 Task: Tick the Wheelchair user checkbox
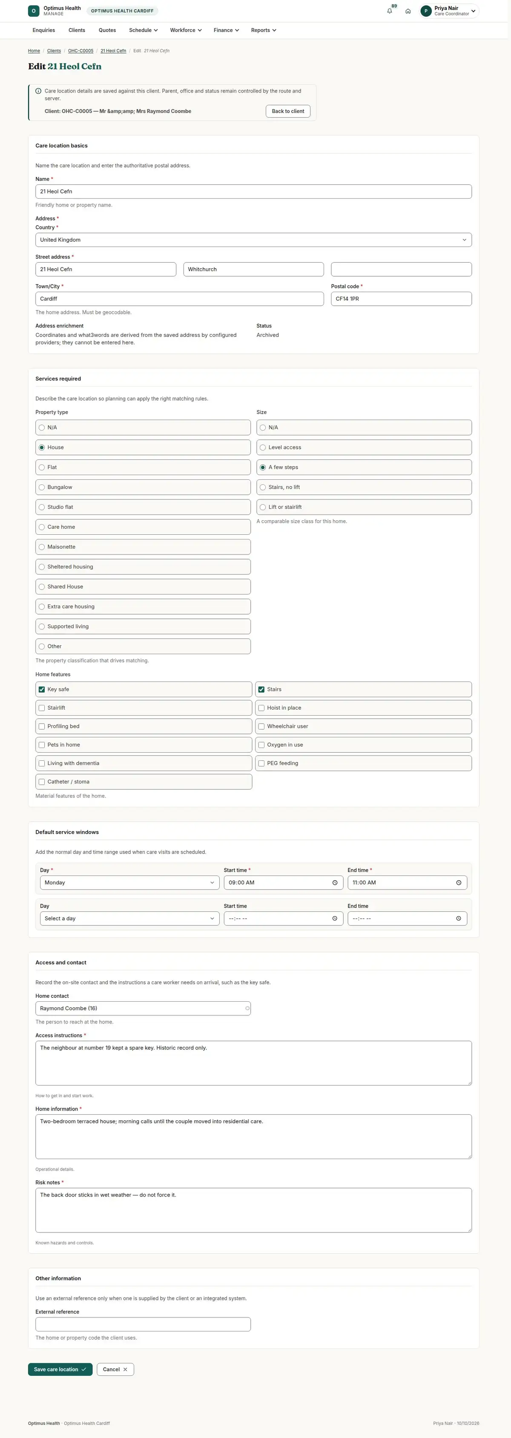(261, 726)
